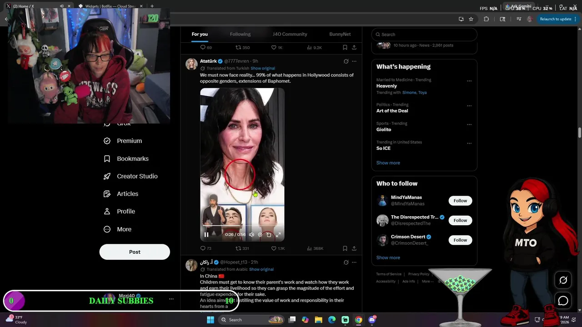Viewport: 582px width, 327px height.
Task: Click the video picture-in-picture icon
Action: (x=269, y=235)
